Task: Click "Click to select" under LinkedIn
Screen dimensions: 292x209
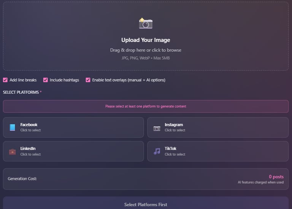Action: (30, 154)
